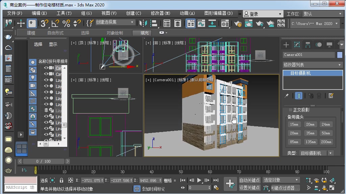Click the trash icon to remove the modifier
Image resolution: width=346 pixels, height=194 pixels.
(x=319, y=96)
